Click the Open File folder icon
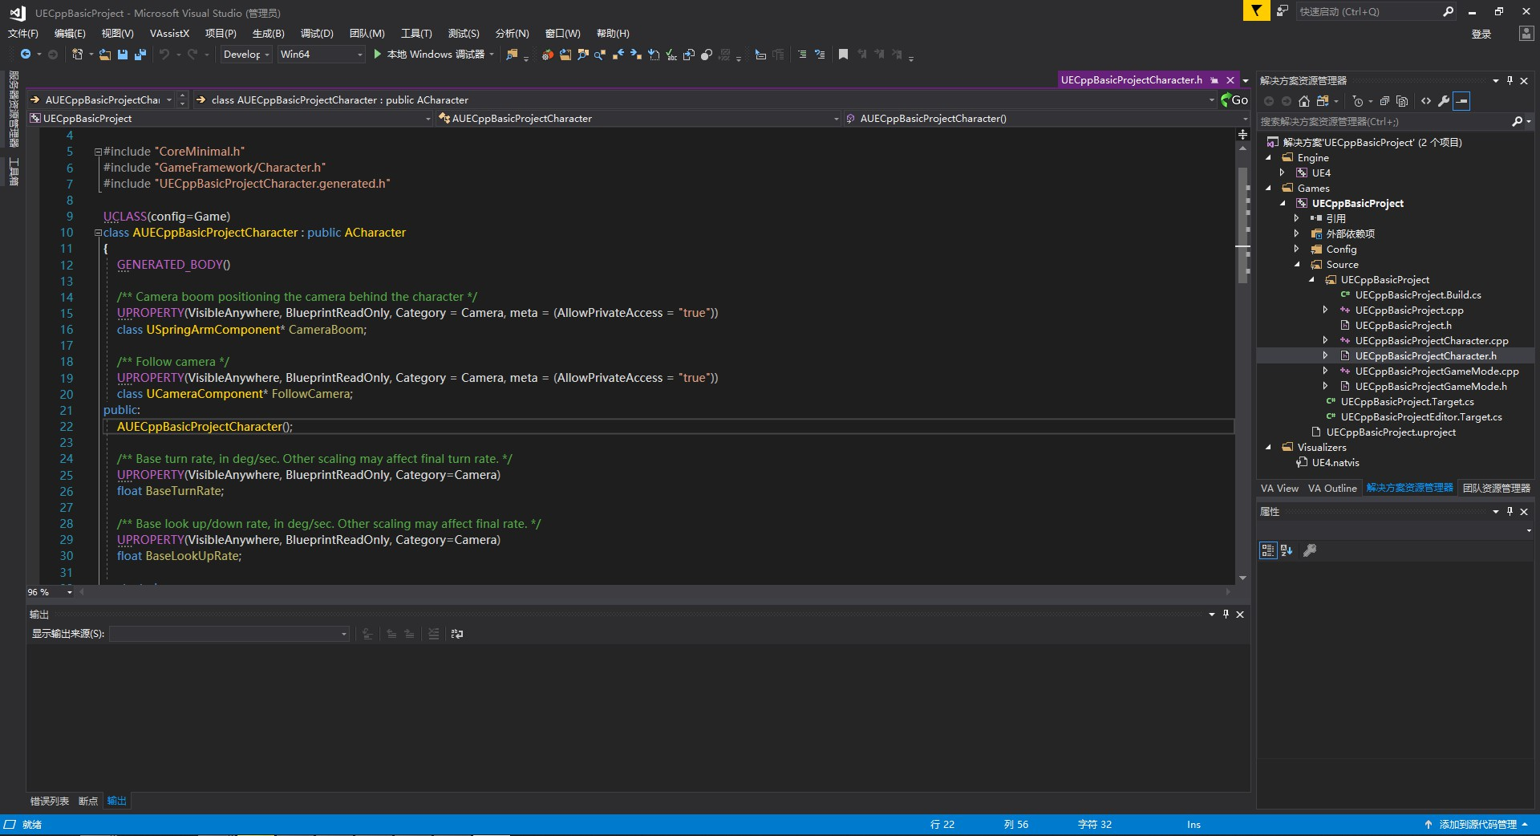Viewport: 1540px width, 836px height. tap(104, 54)
